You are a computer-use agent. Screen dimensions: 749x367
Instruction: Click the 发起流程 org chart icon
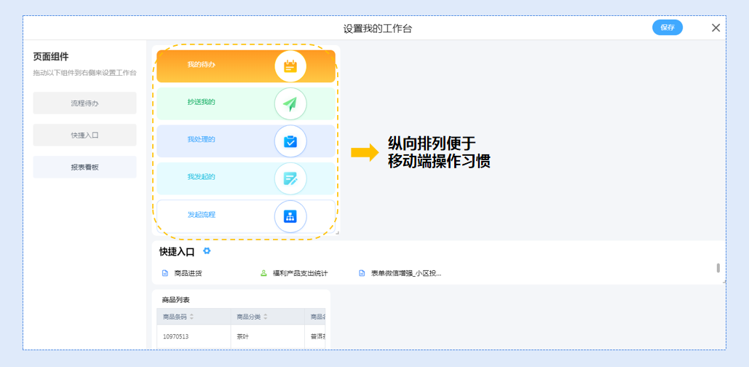(290, 216)
